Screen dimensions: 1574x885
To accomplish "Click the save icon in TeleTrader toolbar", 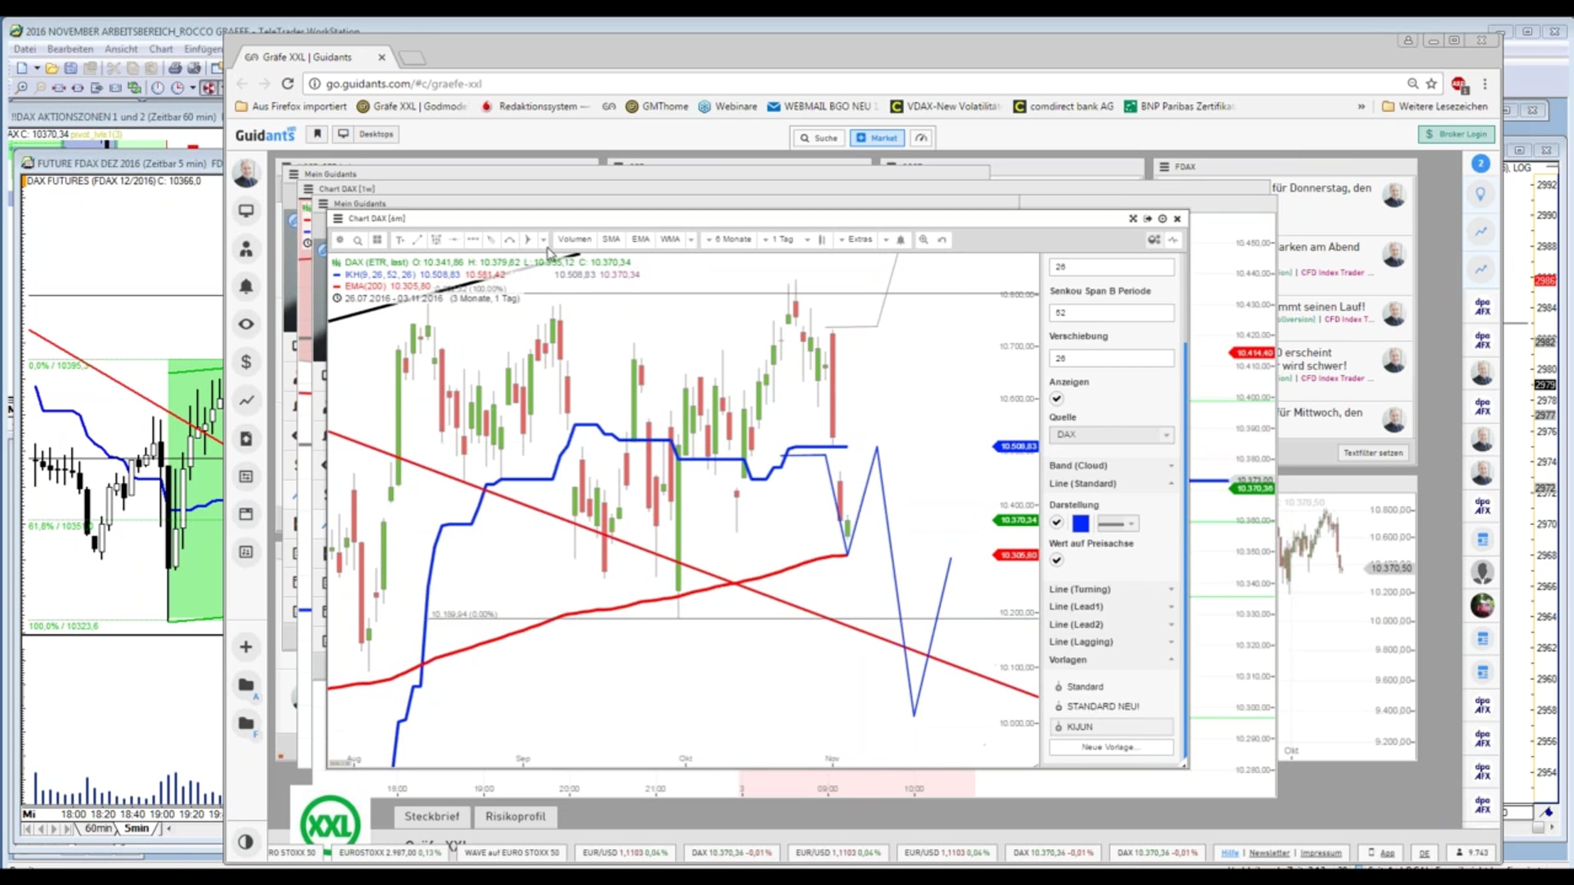I will (x=71, y=68).
